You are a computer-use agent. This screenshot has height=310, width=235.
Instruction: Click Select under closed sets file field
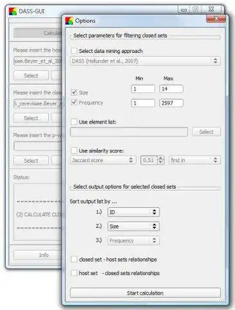(31, 118)
